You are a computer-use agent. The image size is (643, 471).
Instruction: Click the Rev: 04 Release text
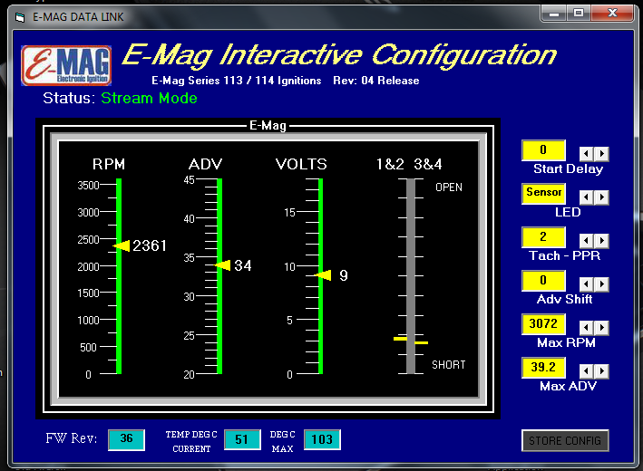click(376, 81)
